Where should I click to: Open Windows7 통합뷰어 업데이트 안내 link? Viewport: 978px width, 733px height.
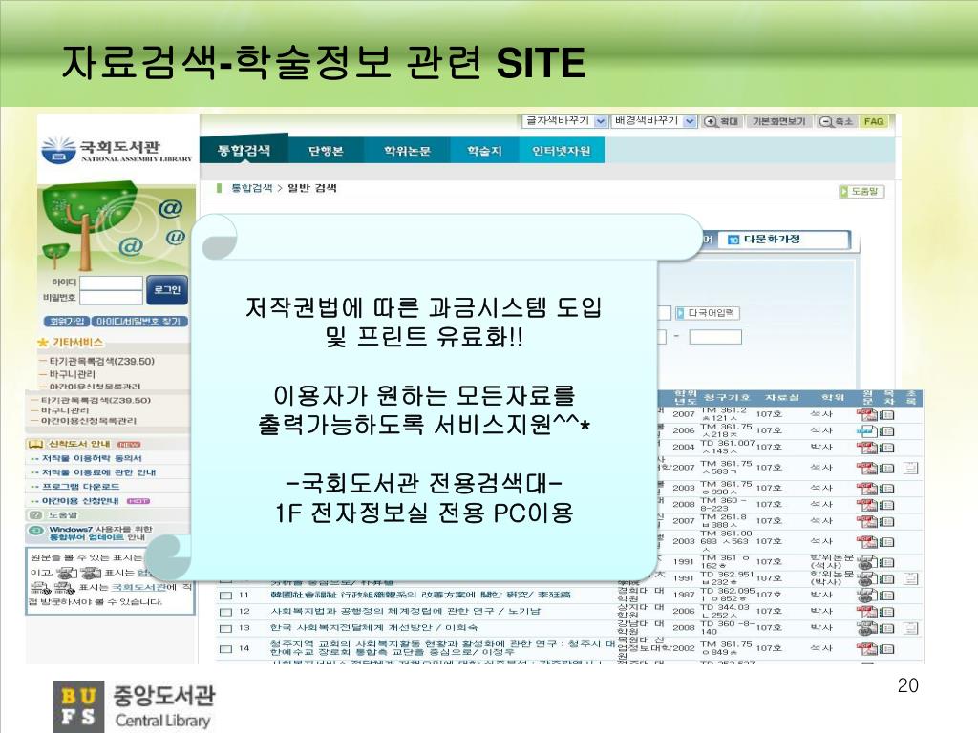[99, 533]
